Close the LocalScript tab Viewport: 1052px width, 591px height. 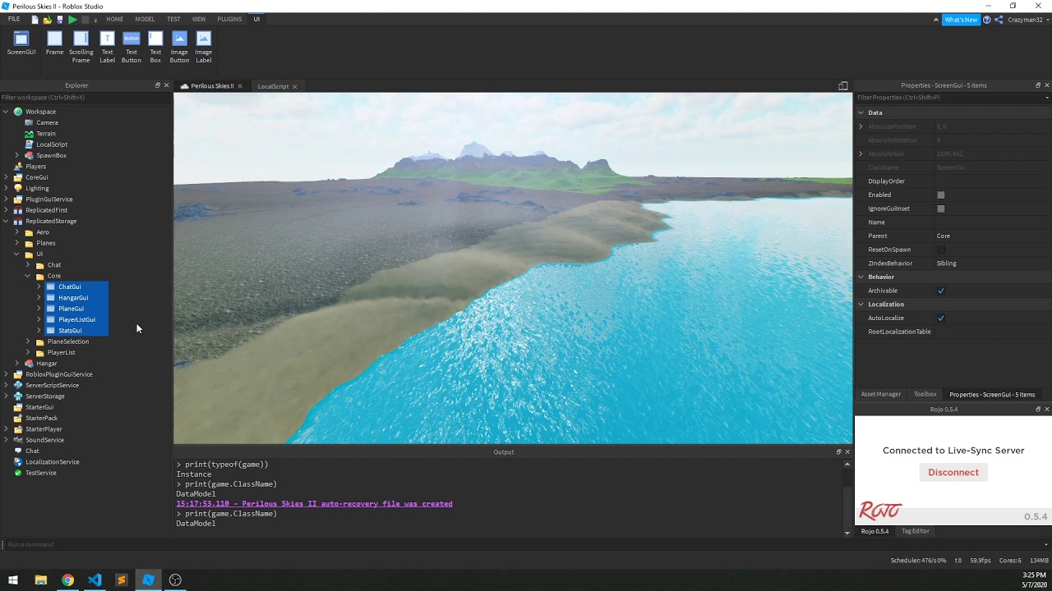tap(295, 86)
